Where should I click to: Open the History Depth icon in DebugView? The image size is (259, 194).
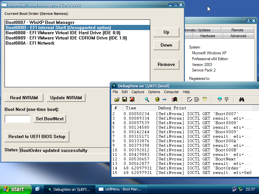point(227,99)
